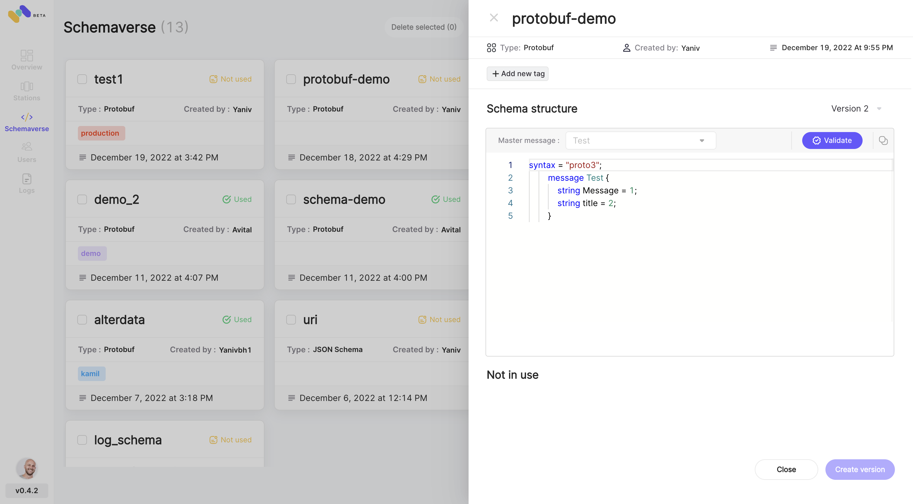Image resolution: width=913 pixels, height=504 pixels.
Task: Click the Not used badge on test1
Action: point(230,79)
